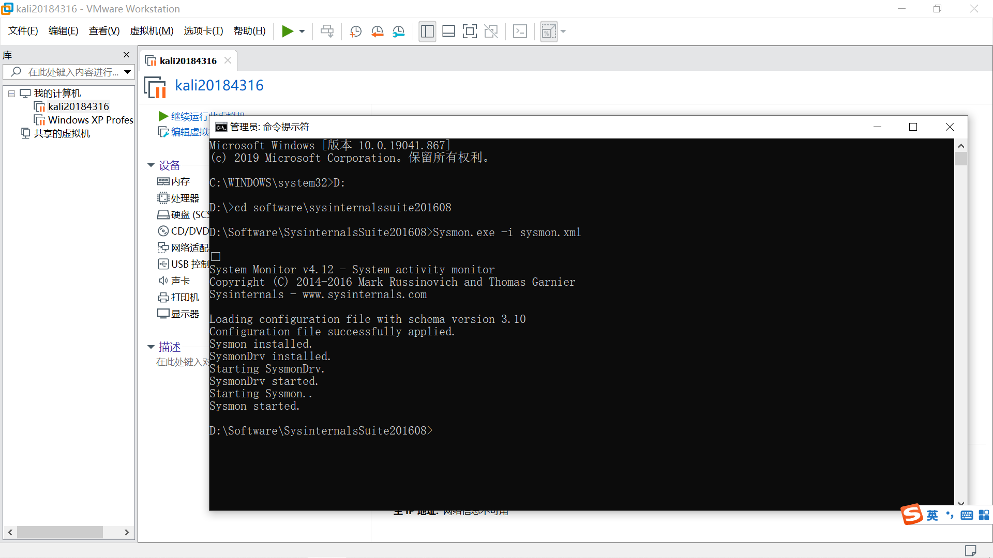Viewport: 993px width, 558px height.
Task: Take a snapshot of this virtual machine
Action: point(355,32)
